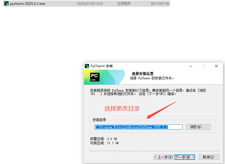Click the 所需空间: 3.2 GB text

104,139
